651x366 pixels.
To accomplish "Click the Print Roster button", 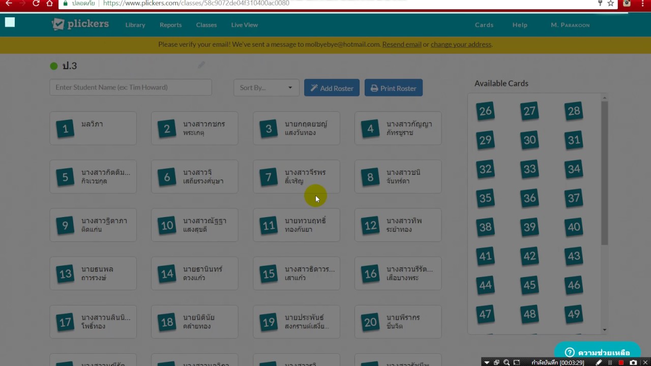I will pos(394,88).
